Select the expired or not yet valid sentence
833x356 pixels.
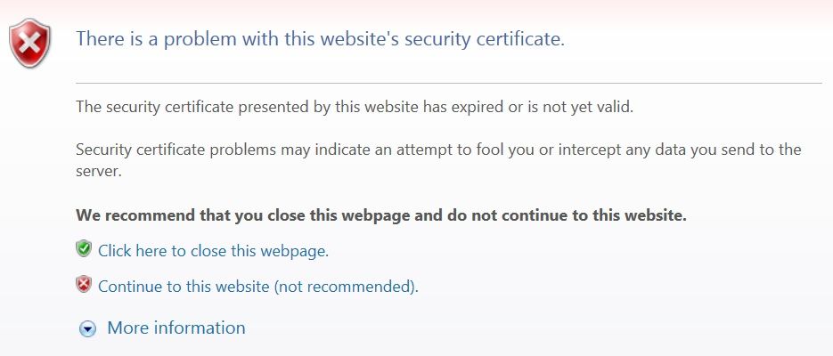[355, 107]
